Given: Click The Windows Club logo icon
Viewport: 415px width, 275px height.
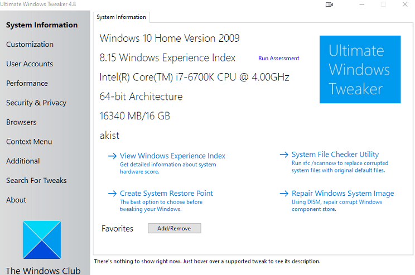Looking at the screenshot, I should pyautogui.click(x=42, y=241).
